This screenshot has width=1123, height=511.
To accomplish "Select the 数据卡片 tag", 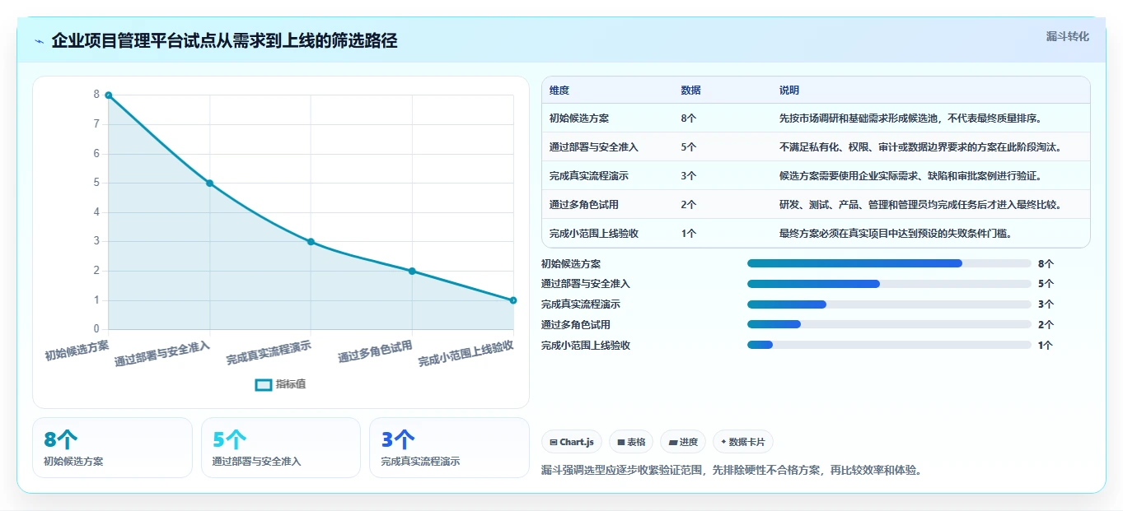I will (742, 442).
